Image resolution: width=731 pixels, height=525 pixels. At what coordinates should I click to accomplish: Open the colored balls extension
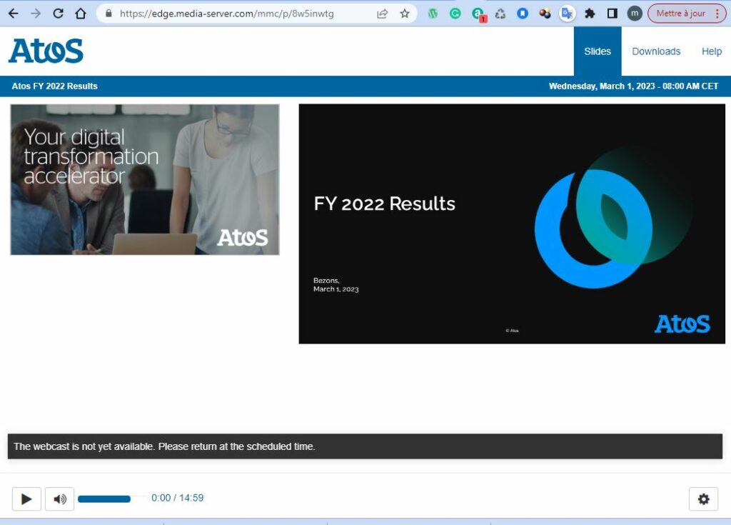click(545, 14)
